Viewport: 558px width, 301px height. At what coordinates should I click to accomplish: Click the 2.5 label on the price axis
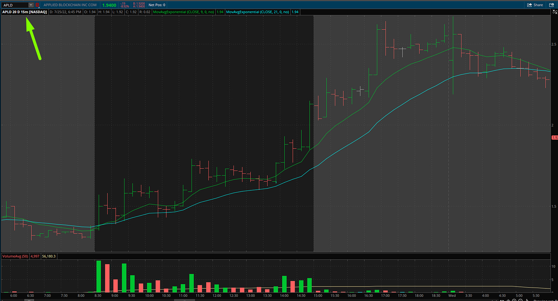pos(553,44)
